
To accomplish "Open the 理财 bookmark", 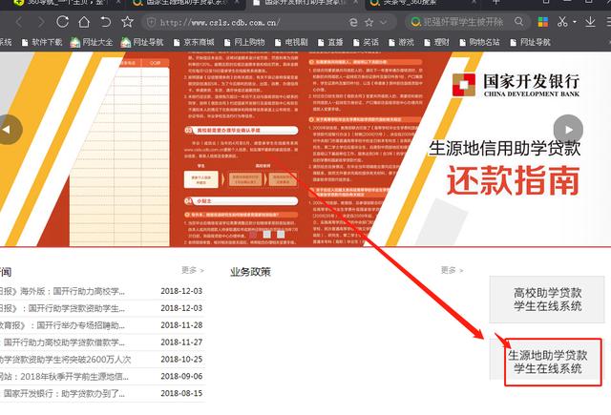I will click(x=436, y=42).
